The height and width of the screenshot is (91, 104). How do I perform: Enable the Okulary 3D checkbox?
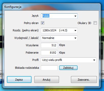click(x=95, y=23)
